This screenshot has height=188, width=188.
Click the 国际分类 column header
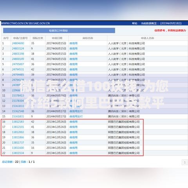pos(38,38)
